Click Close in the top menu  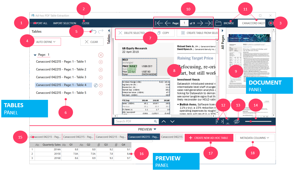coord(85,23)
